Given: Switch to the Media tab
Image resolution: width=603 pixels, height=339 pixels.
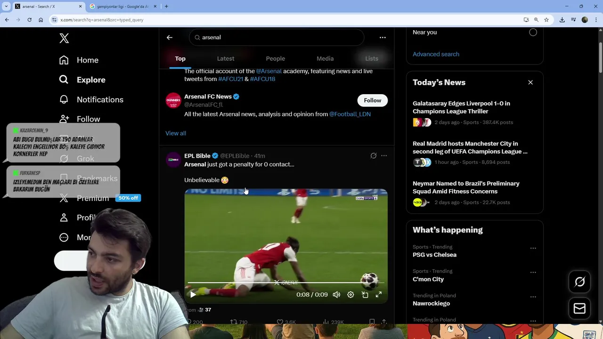Looking at the screenshot, I should [325, 58].
